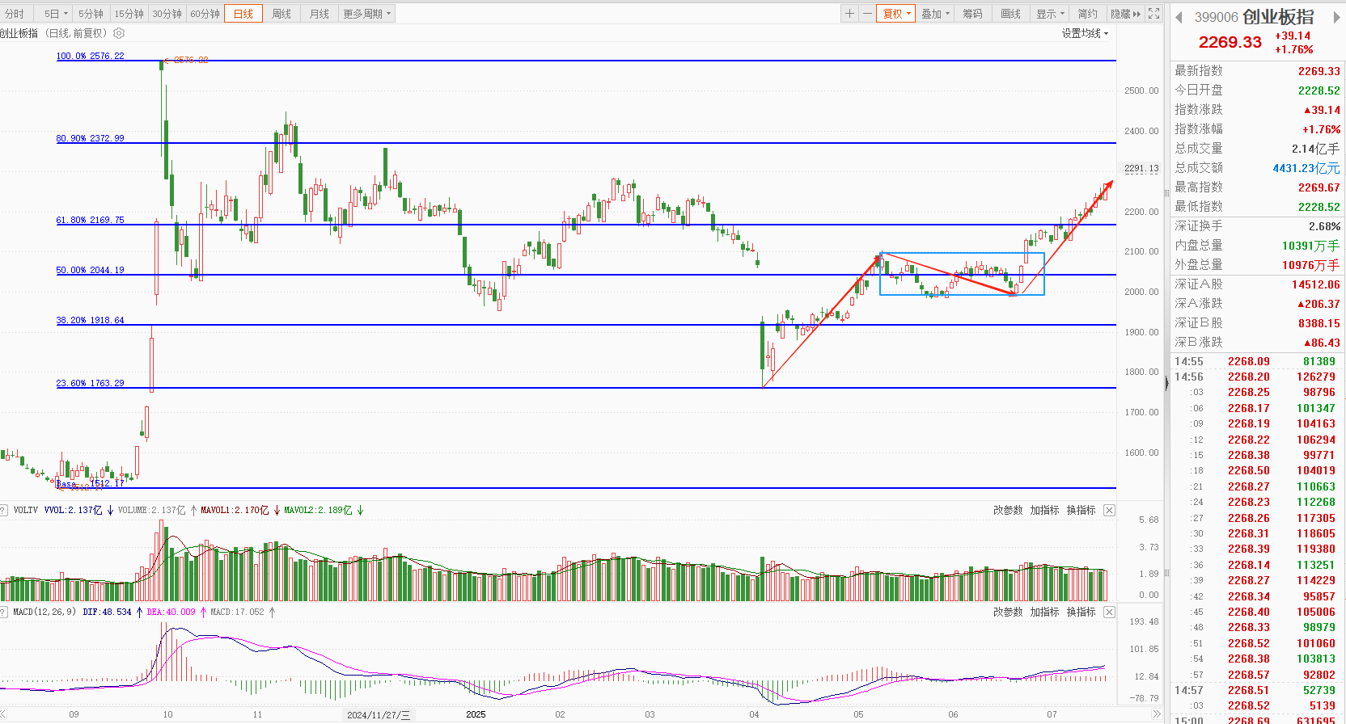The image size is (1346, 724).
Task: Expand the 更多周期 periods dropdown
Action: coord(367,14)
